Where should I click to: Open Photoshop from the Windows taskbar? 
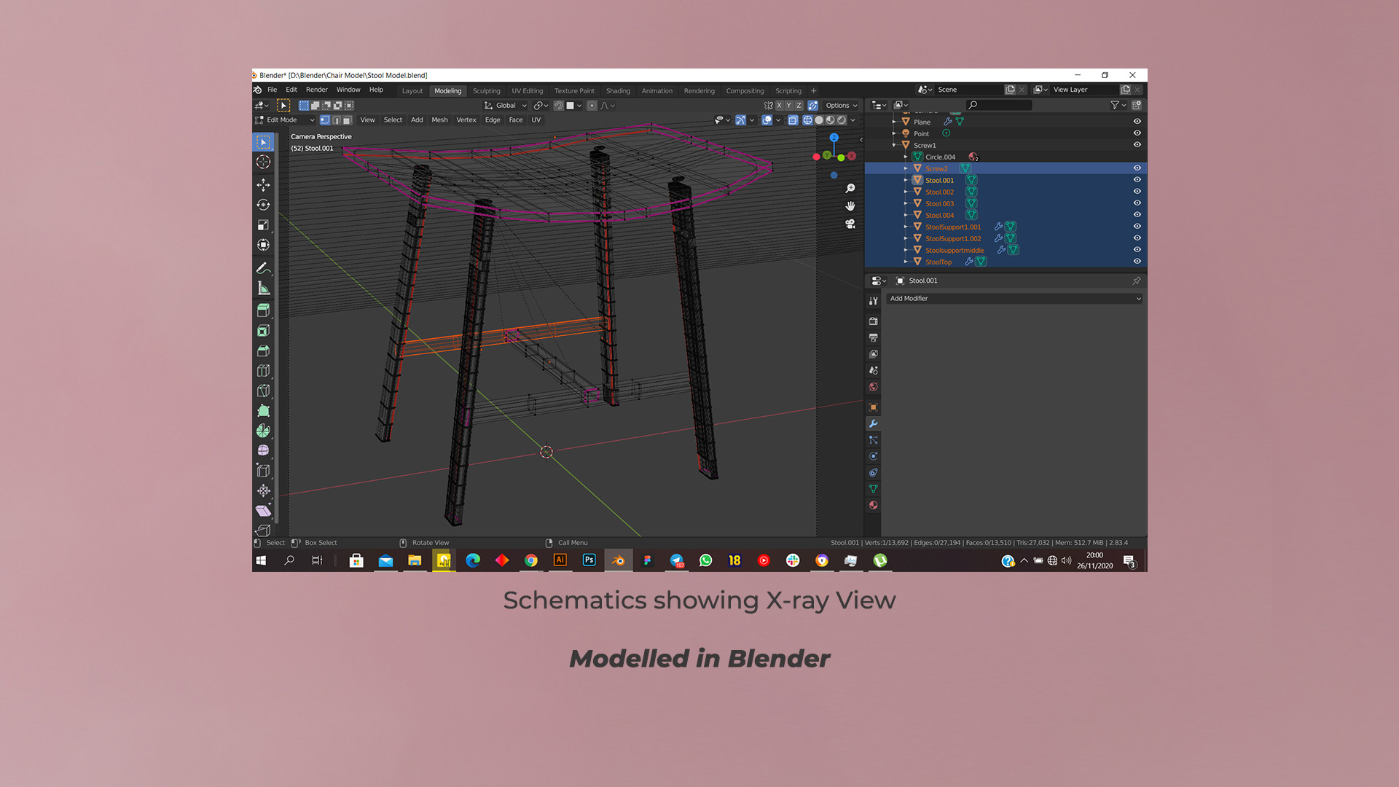[x=589, y=560]
